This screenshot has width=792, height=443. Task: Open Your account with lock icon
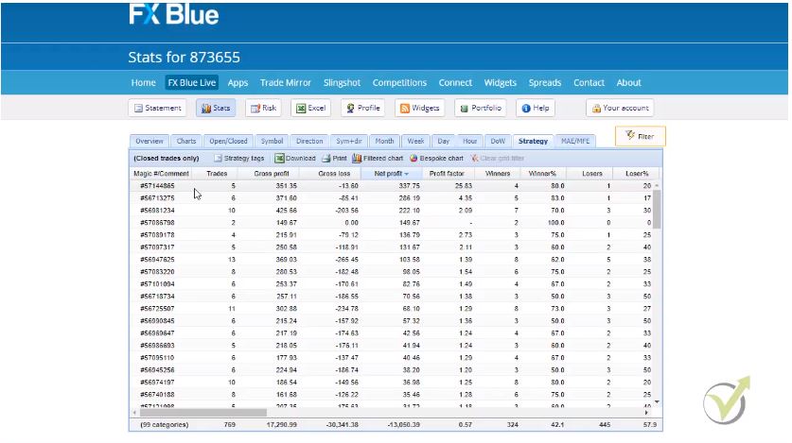coord(620,109)
